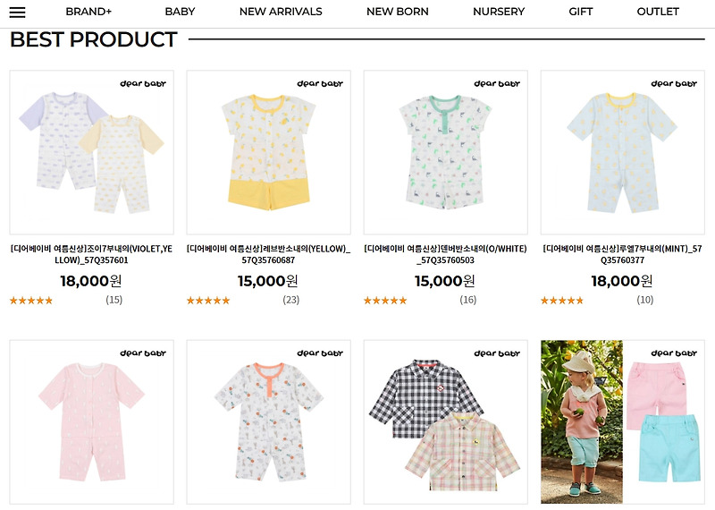Open NEW ARRIVALS menu item
The image size is (715, 510).
[x=281, y=12]
